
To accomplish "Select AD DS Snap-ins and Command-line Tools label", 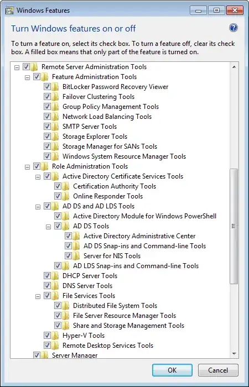I will coord(144,246).
